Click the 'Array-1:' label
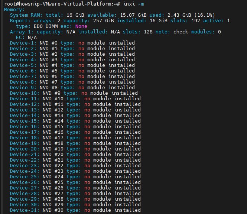The height and width of the screenshot is (214, 247). pyautogui.click(x=22, y=32)
